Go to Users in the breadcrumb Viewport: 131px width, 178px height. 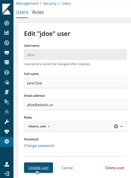[x=66, y=3]
